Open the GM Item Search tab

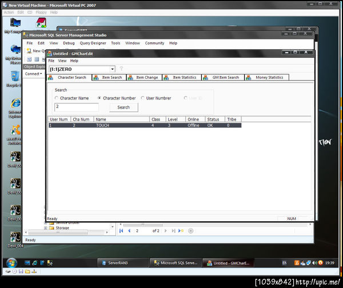pyautogui.click(x=223, y=77)
